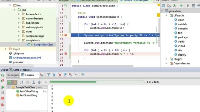Collapse the Lifecycle node

point(167,15)
